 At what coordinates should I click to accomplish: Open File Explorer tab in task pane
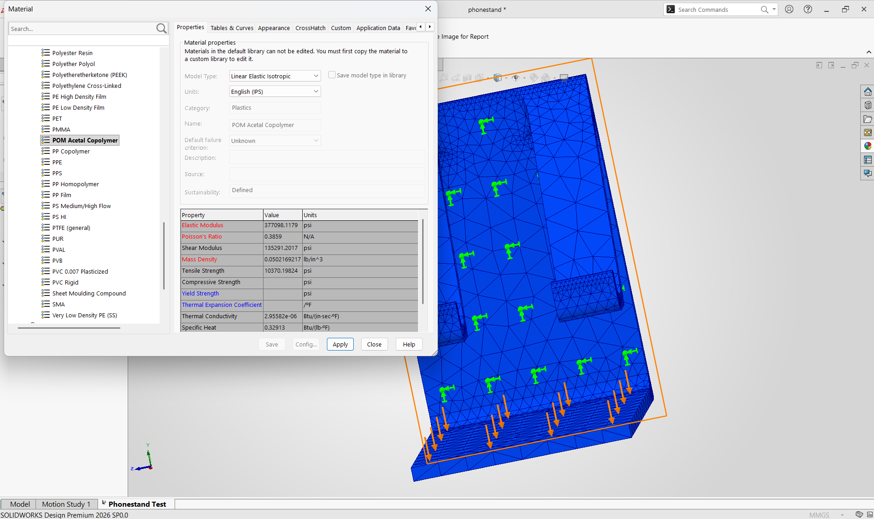click(868, 119)
